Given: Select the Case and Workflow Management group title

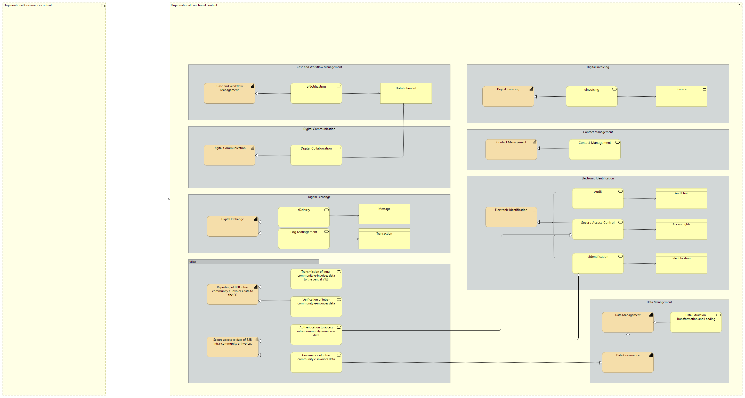Looking at the screenshot, I should pyautogui.click(x=319, y=67).
